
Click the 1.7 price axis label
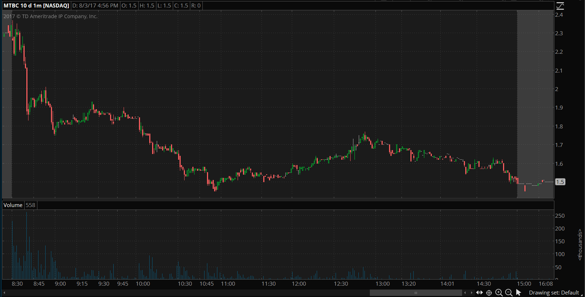[559, 145]
